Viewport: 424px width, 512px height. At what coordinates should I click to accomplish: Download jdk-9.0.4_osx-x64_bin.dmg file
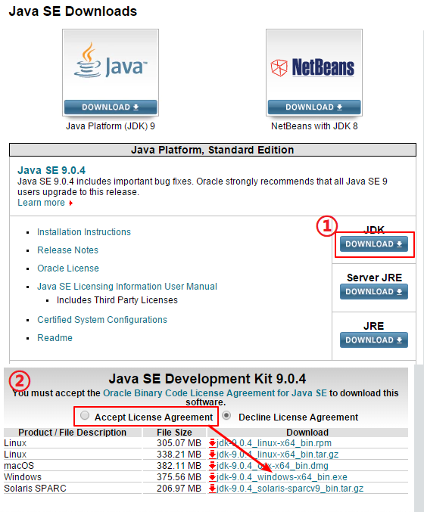[273, 466]
